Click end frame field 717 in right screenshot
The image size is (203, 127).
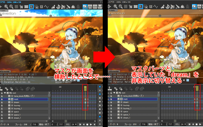click(x=171, y=124)
